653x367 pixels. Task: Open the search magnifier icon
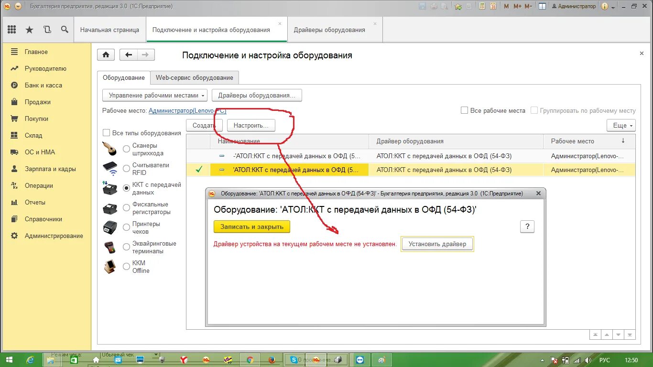click(x=65, y=30)
